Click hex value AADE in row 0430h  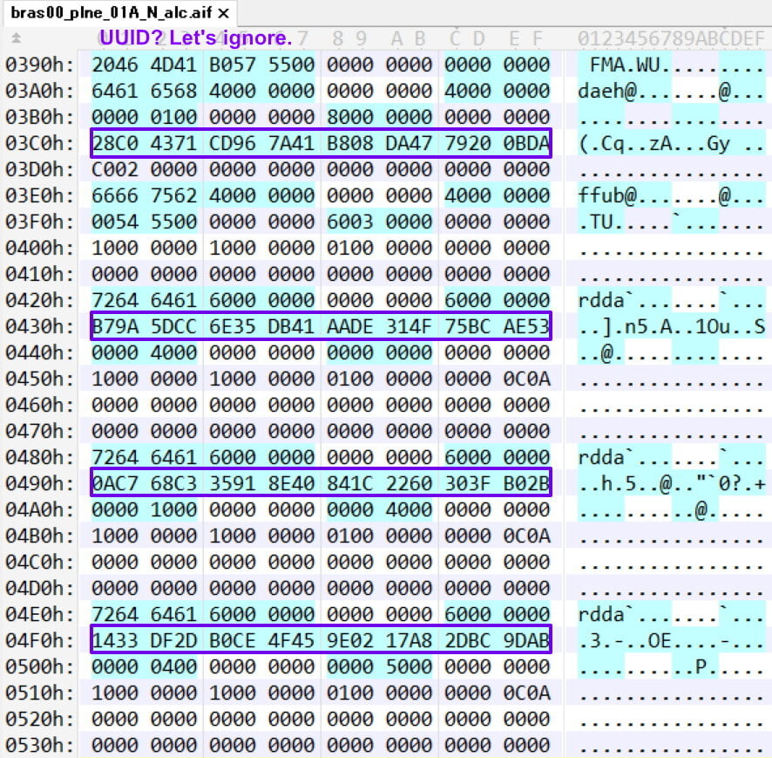point(350,326)
